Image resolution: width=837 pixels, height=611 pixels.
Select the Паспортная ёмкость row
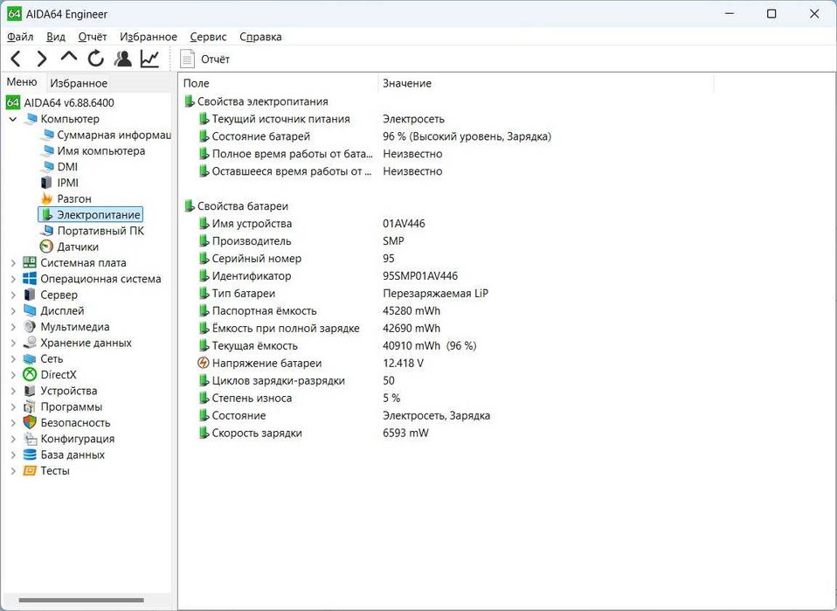(319, 311)
